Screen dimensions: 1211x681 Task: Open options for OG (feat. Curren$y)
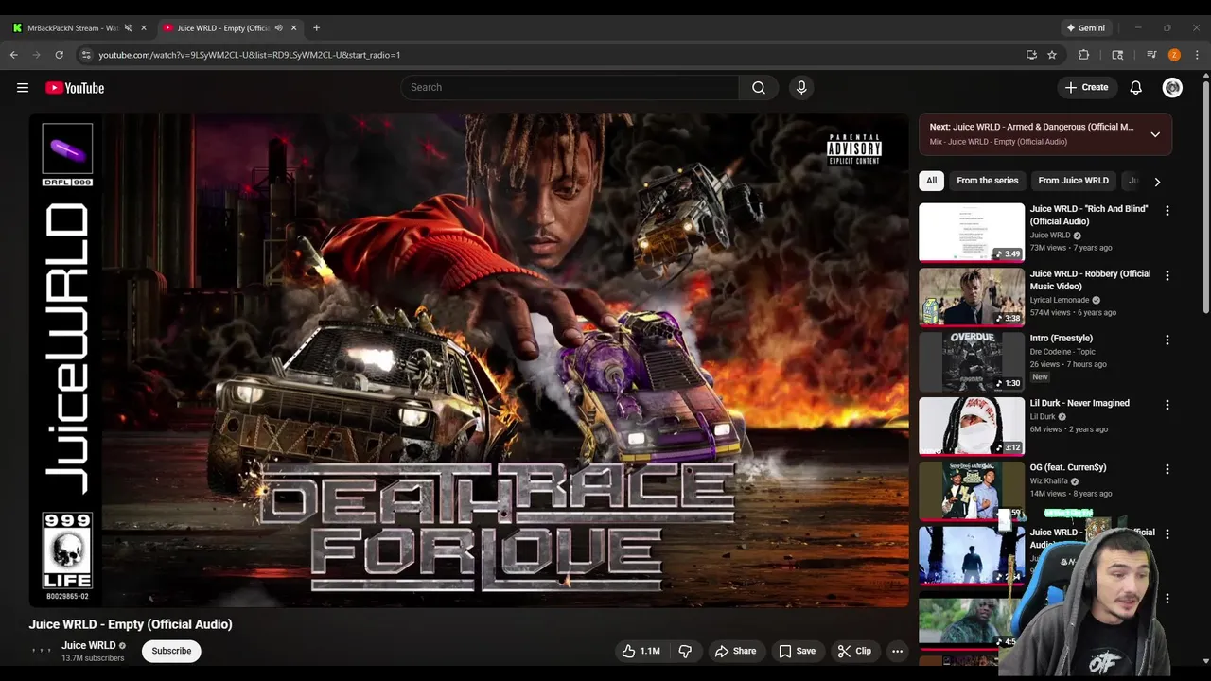click(1167, 469)
